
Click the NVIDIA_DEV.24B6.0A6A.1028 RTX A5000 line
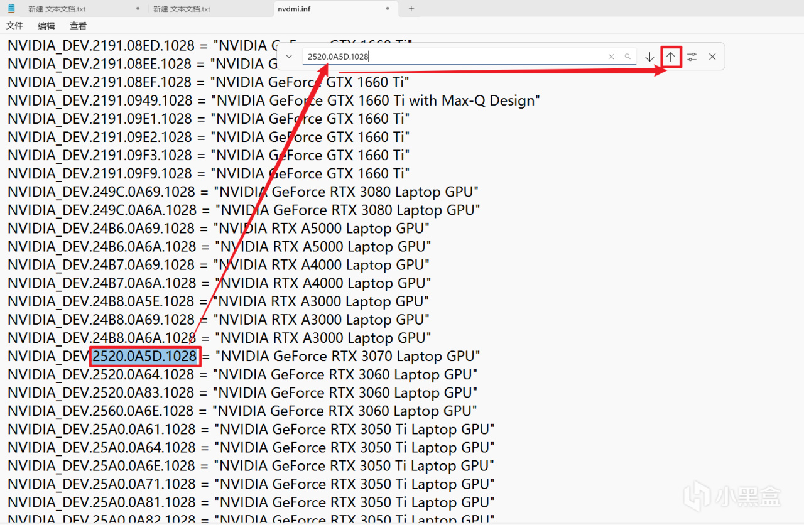tap(219, 246)
